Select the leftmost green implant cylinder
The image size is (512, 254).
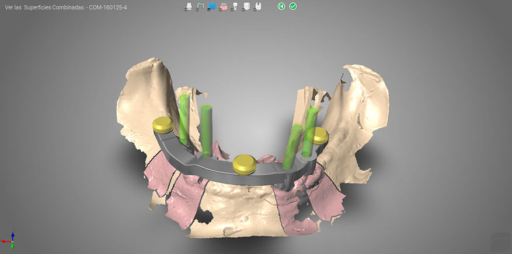[x=184, y=117]
